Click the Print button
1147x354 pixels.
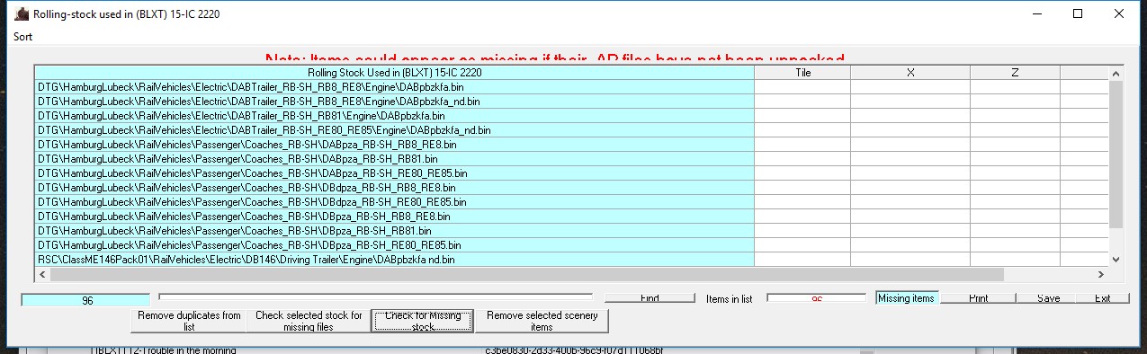point(979,298)
